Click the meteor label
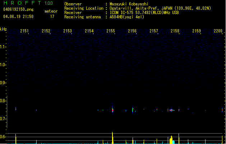226x144 pixels. click(51, 11)
